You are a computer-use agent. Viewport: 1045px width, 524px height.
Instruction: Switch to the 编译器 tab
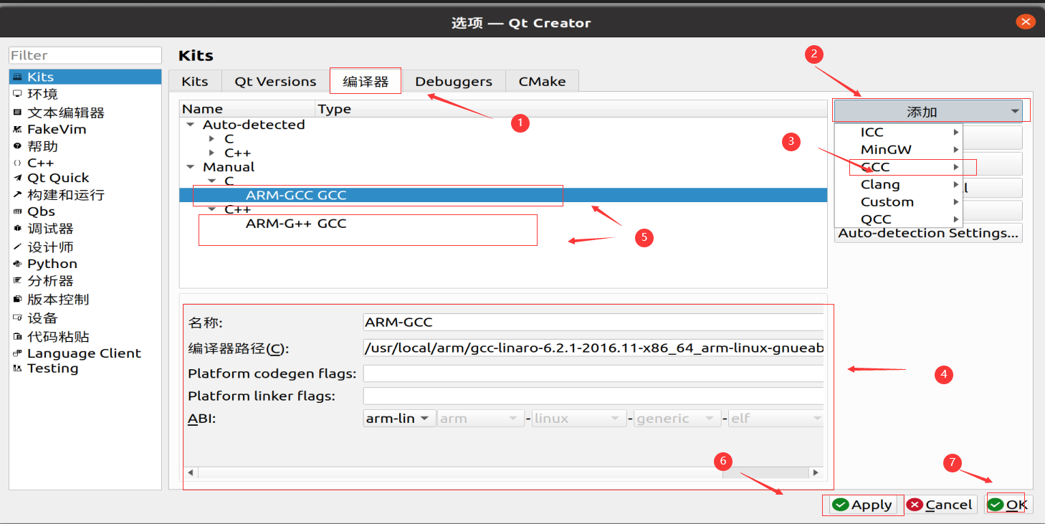(x=366, y=81)
